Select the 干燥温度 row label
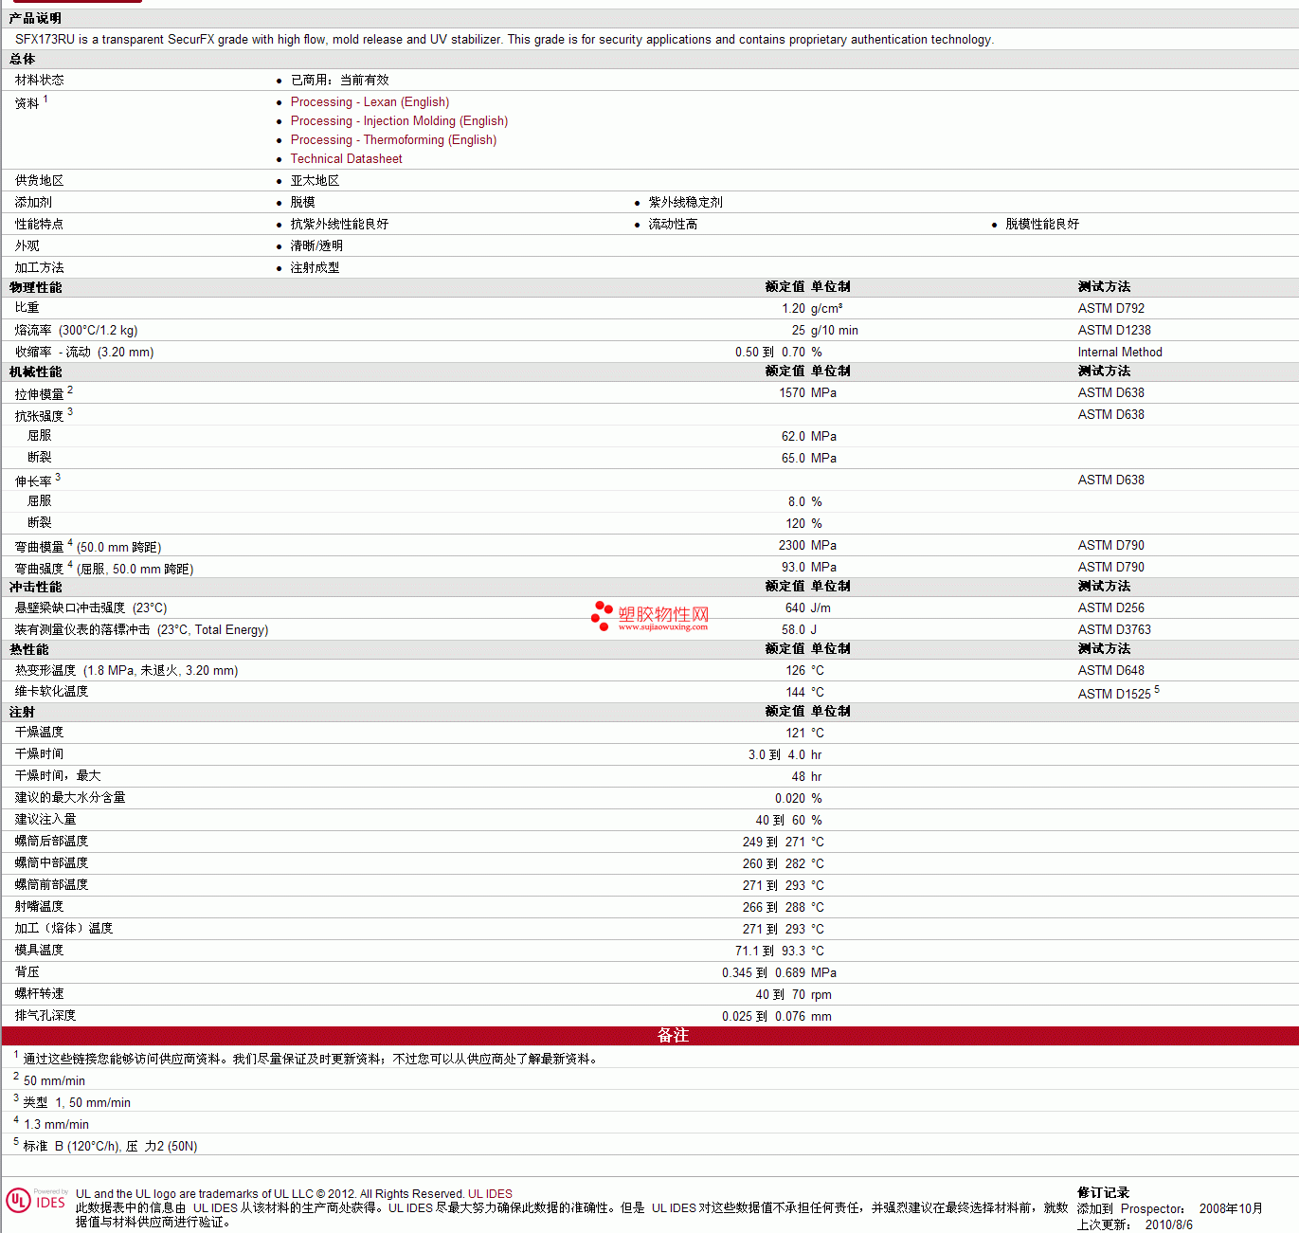The width and height of the screenshot is (1299, 1233). click(x=40, y=733)
